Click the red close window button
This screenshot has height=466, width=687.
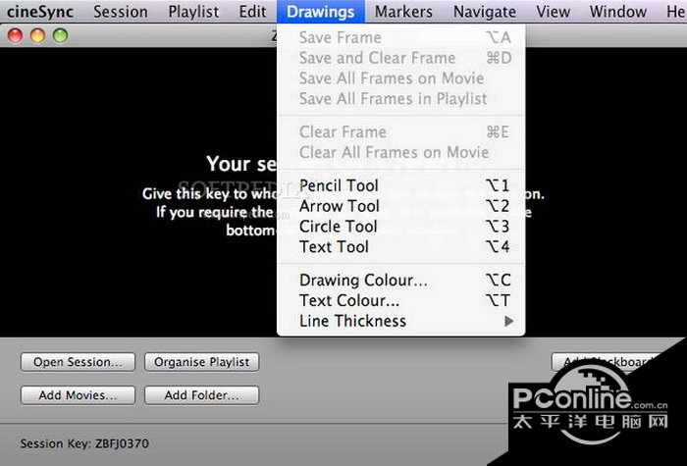pyautogui.click(x=16, y=35)
